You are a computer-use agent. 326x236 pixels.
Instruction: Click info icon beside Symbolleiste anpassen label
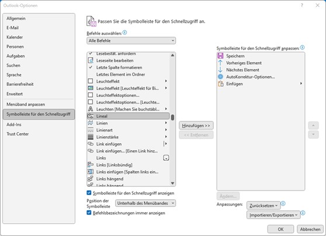pyautogui.click(x=302, y=48)
